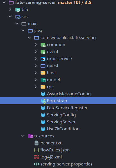Viewport: 116px width, 168px height.
Task: Click the bin folder icon
Action: pyautogui.click(x=18, y=10)
